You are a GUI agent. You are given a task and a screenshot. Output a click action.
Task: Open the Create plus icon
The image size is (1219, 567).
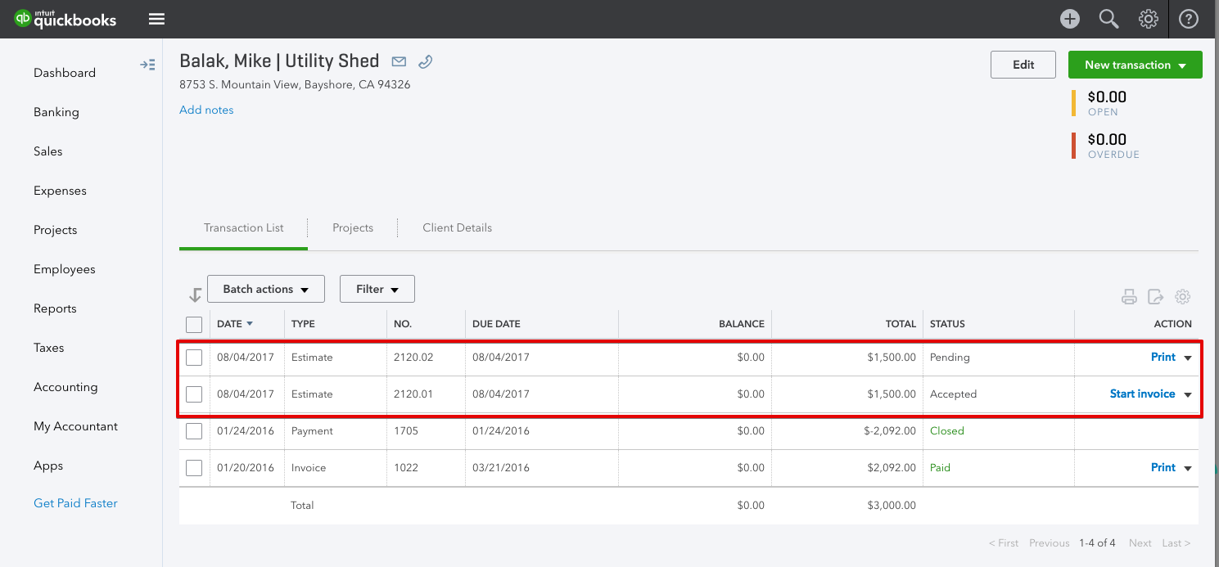tap(1070, 19)
